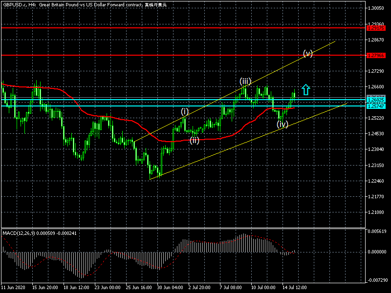This screenshot has width=391, height=293.
Task: Click the 7 Jul 08:00 time label
Action: coord(231,287)
